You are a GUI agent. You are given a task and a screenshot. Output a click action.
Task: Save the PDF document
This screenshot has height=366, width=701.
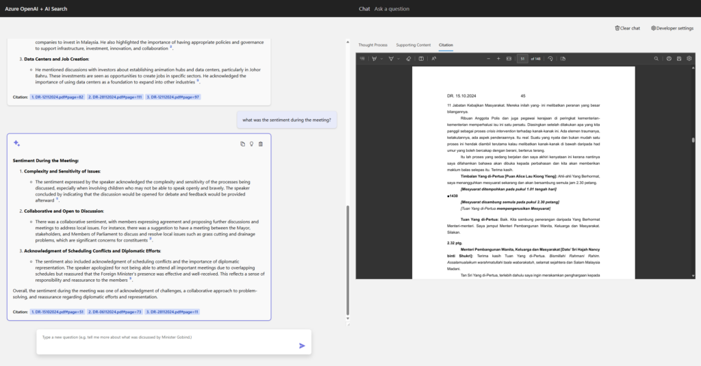pyautogui.click(x=678, y=59)
